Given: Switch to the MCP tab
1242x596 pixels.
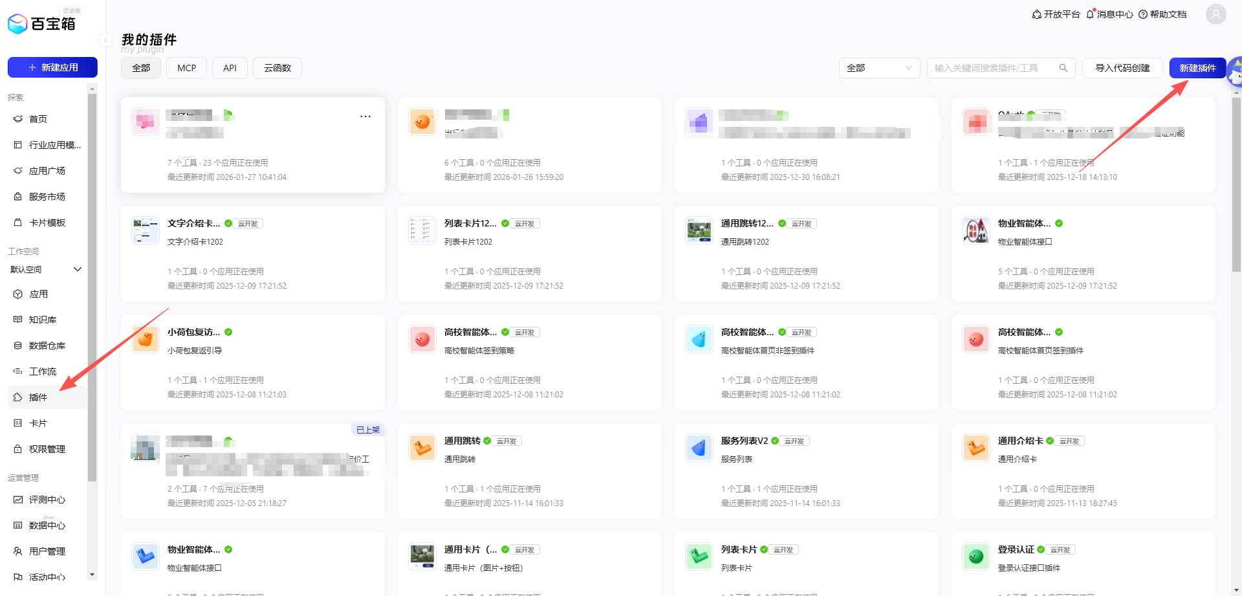Looking at the screenshot, I should [187, 68].
